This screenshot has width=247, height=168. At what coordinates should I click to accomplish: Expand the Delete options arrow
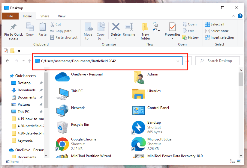coord(116,38)
